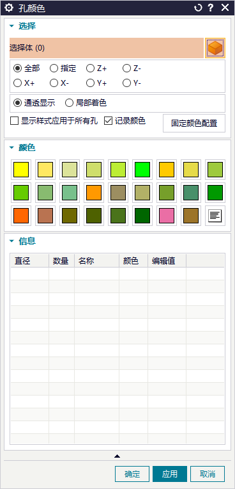This screenshot has width=235, height=489.
Task: Pick the taupe khaki swatch in middle row
Action: click(x=118, y=193)
